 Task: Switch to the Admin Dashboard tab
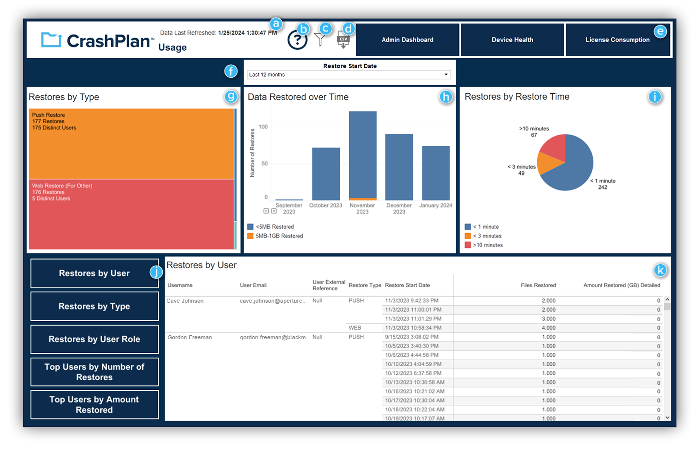(407, 40)
